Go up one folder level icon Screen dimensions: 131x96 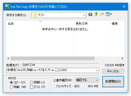96,14
